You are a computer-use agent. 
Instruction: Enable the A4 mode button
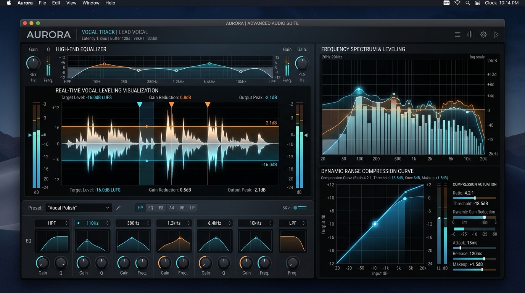172,208
